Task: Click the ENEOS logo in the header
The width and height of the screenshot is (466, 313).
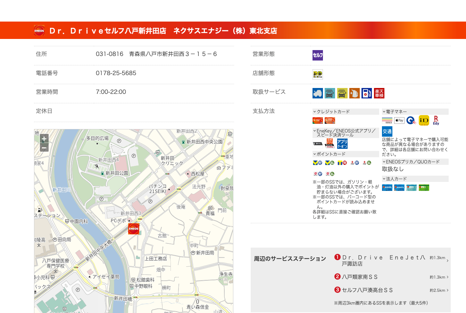Action: pyautogui.click(x=39, y=31)
